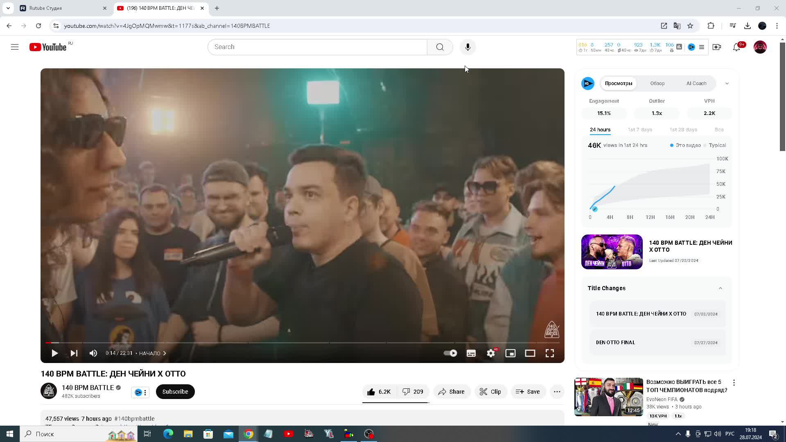Open the НАЧАЛО chapter list
Image resolution: width=786 pixels, height=442 pixels.
click(x=152, y=353)
